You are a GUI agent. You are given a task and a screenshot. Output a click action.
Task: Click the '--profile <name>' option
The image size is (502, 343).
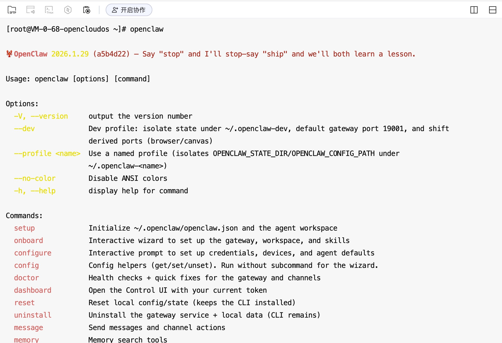coord(47,153)
